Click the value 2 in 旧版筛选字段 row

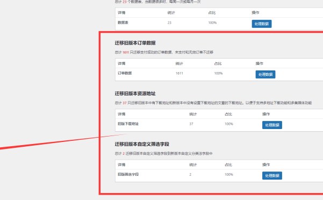coord(190,175)
